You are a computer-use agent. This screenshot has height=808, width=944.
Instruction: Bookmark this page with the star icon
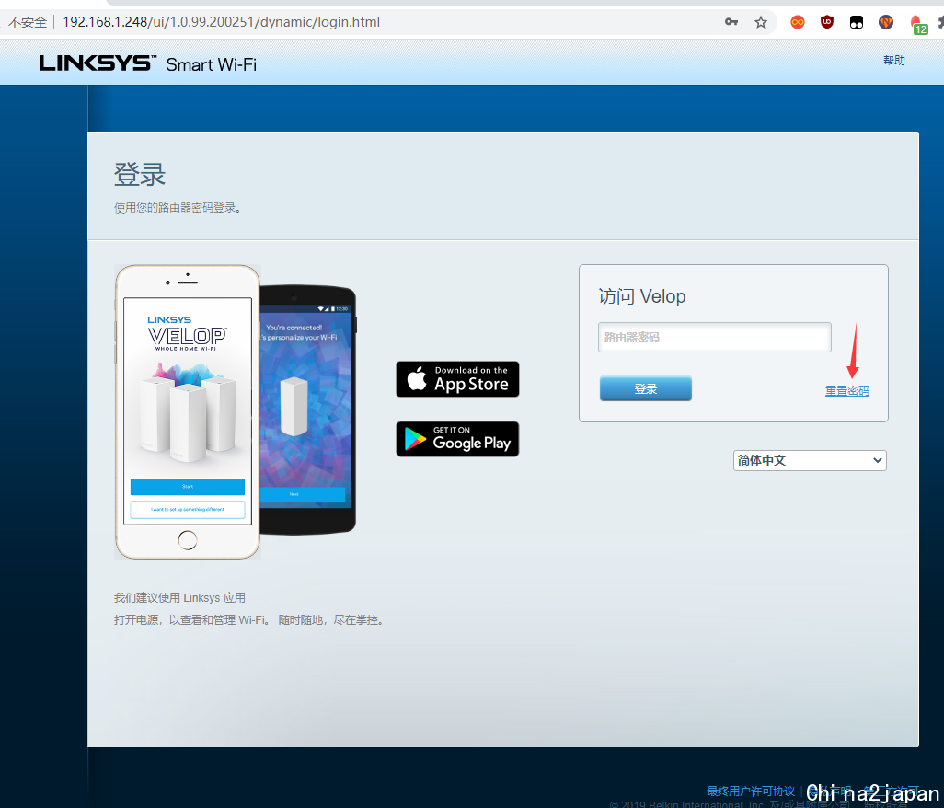coord(761,22)
